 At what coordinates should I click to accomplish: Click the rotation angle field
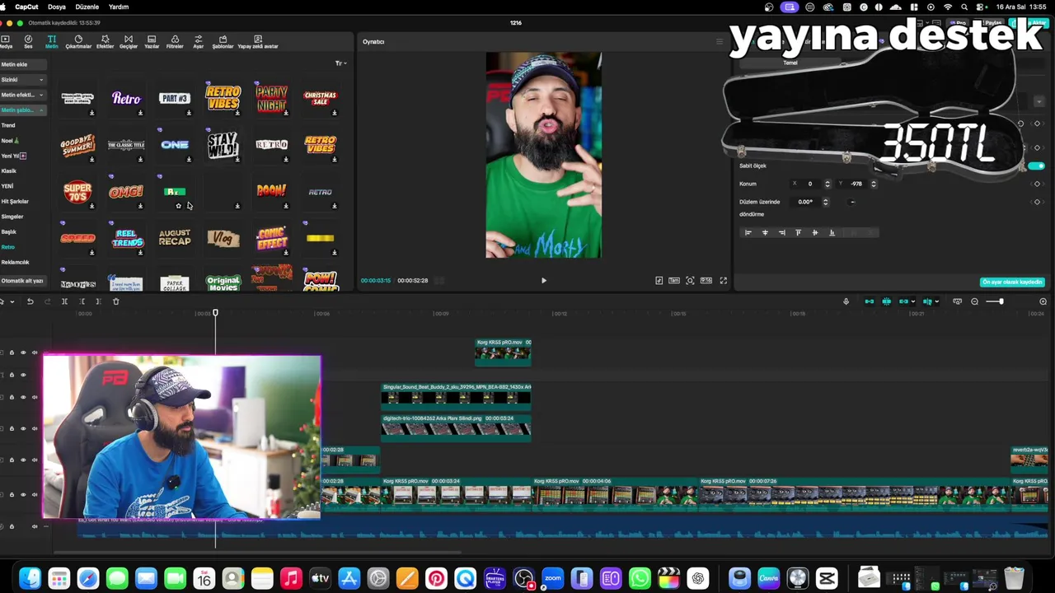[805, 202]
